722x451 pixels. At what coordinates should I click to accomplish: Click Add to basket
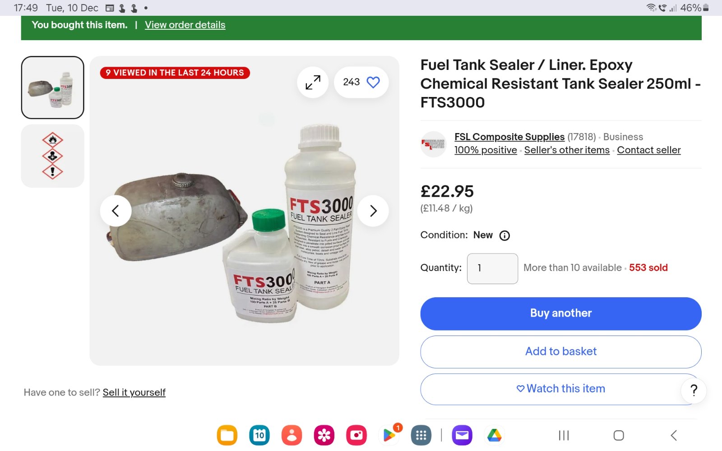[560, 352]
